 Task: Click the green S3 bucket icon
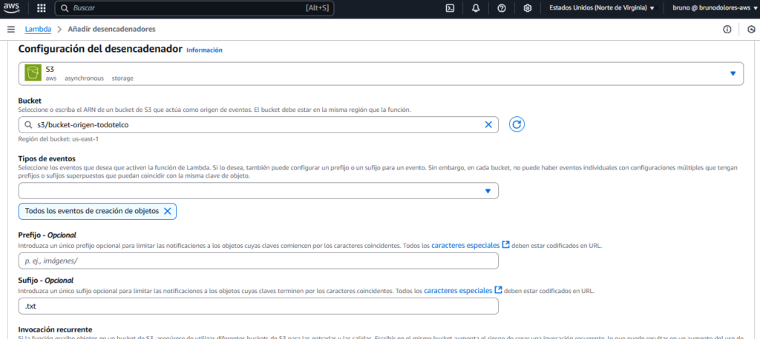pos(33,73)
